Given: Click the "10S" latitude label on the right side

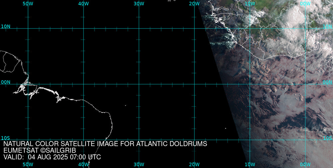Looking at the screenshot, I should 327,138.
